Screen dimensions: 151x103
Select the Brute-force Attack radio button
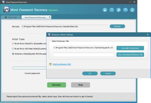tap(13, 43)
